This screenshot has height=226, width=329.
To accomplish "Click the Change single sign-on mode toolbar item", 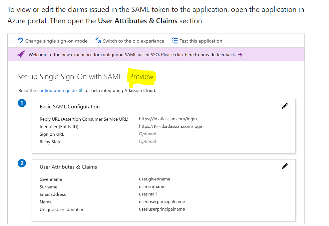I will (52, 41).
